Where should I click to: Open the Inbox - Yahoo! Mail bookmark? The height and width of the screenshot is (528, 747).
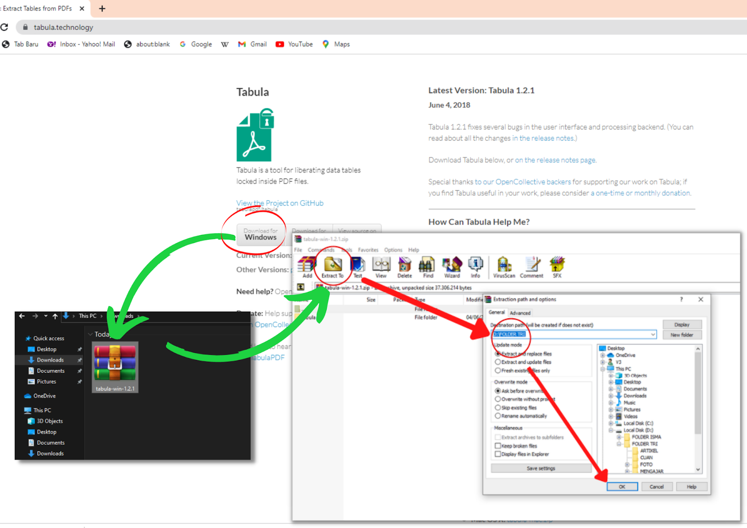(81, 44)
